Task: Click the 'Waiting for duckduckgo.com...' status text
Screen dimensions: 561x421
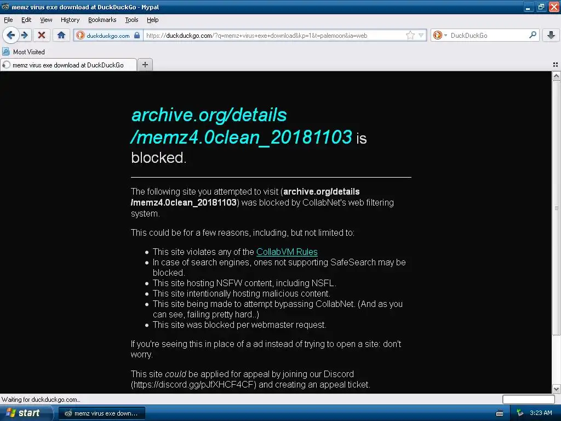Action: point(41,400)
